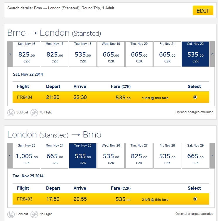Show earlier outbound dates with left arrow
218x221 pixels.
click(x=10, y=54)
